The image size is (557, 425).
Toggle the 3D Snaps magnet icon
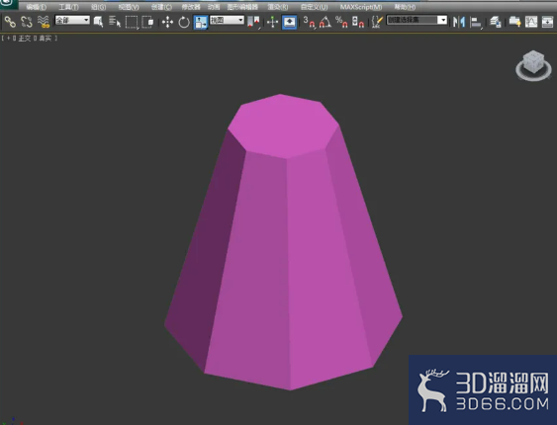pos(309,22)
